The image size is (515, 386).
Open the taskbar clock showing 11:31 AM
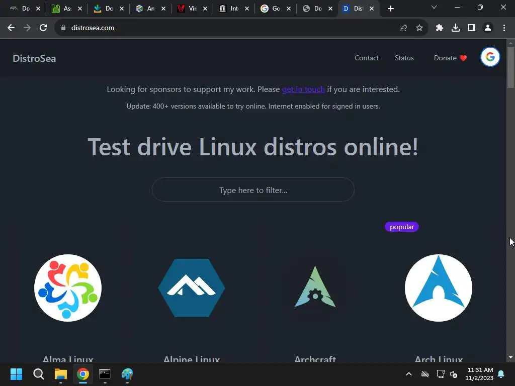479,374
